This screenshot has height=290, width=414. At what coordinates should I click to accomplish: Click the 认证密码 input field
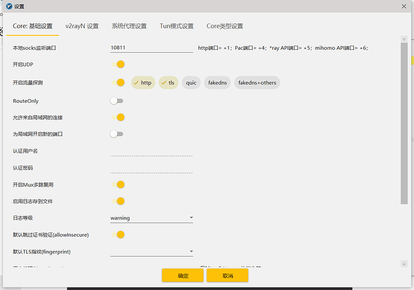click(152, 168)
